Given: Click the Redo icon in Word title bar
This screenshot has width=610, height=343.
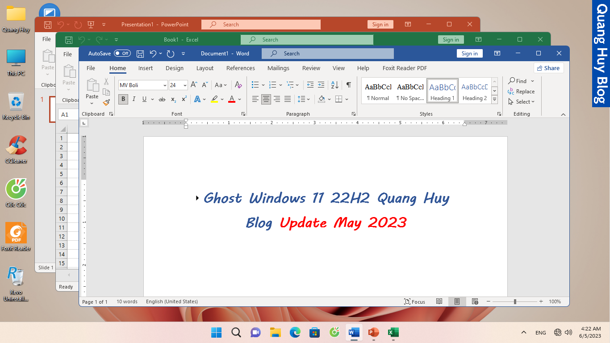Looking at the screenshot, I should point(170,54).
